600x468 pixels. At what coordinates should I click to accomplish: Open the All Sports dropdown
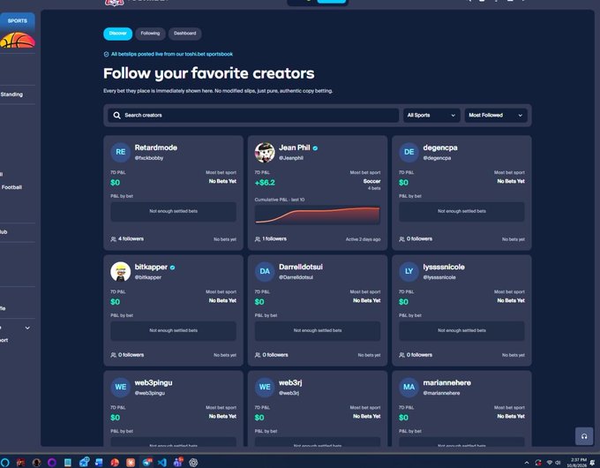(431, 116)
